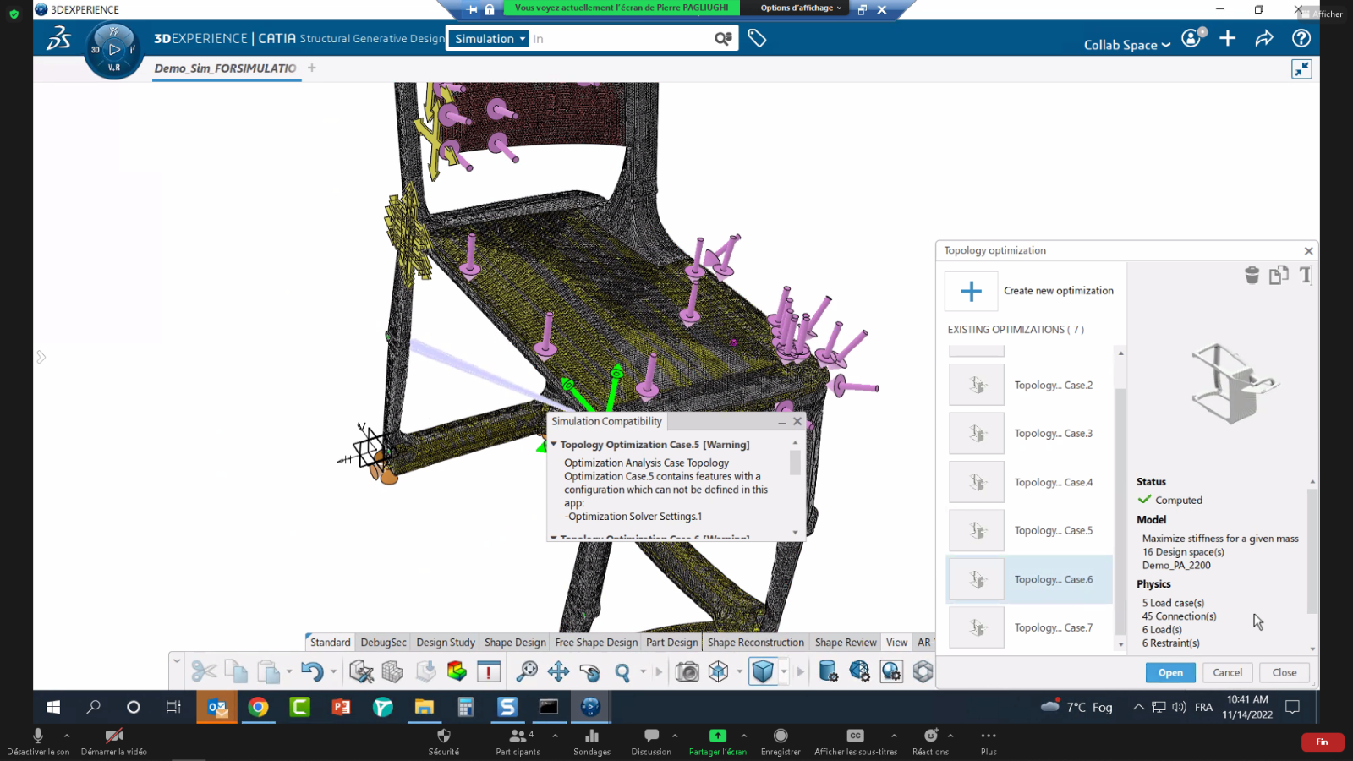Switch to the Part Design tab
The width and height of the screenshot is (1353, 761).
pyautogui.click(x=672, y=643)
